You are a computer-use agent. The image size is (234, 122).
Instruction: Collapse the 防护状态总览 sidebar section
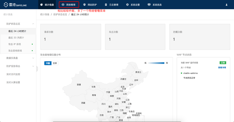coord(33,24)
